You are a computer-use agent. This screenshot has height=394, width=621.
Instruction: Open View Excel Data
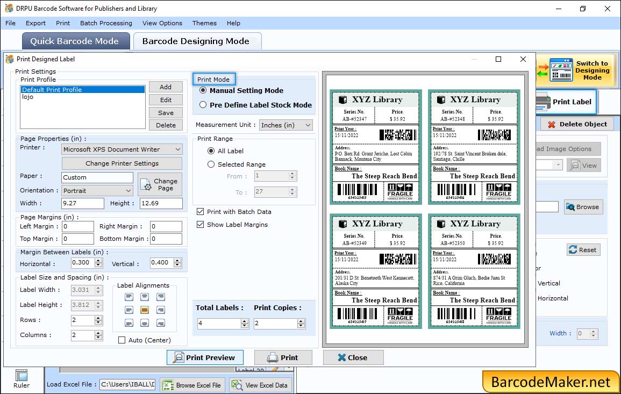coord(260,385)
